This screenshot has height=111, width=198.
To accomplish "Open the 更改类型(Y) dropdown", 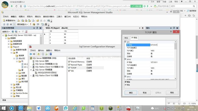I will (x=22, y=24).
